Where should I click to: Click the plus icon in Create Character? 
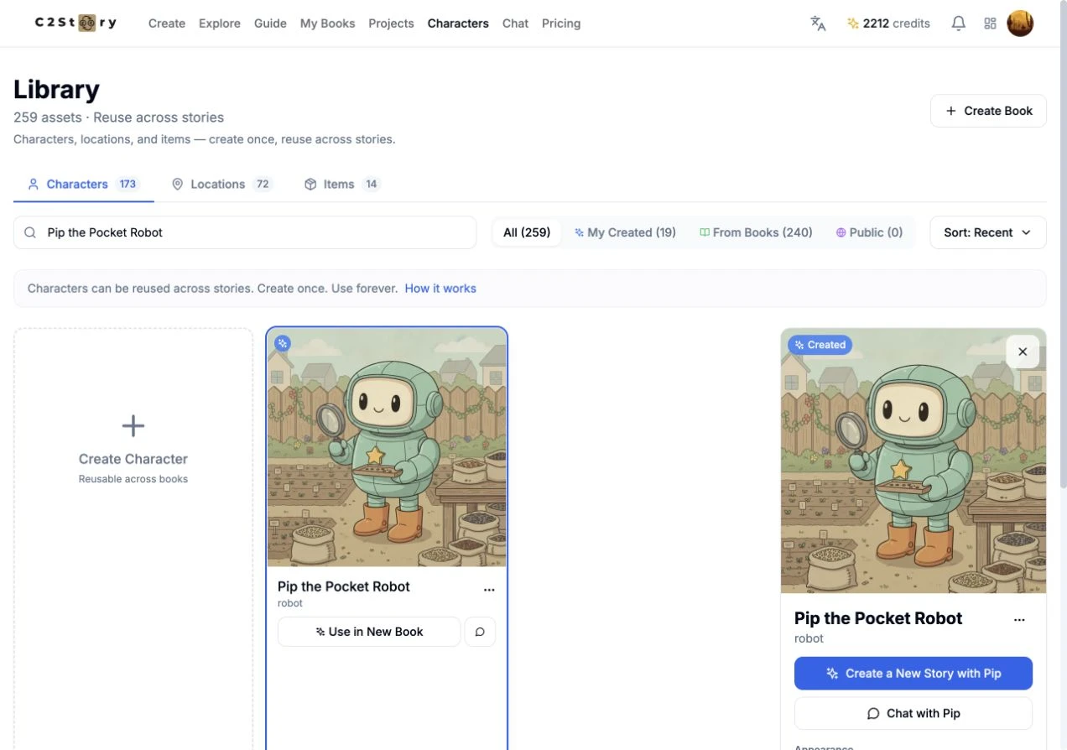[133, 426]
